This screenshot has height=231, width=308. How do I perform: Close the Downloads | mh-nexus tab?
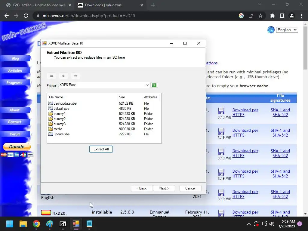coord(142,5)
